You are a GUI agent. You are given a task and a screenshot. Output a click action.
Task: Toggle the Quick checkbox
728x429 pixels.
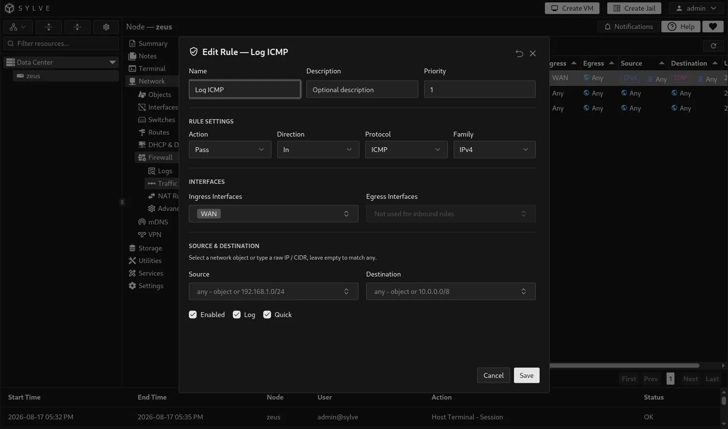[x=267, y=315]
